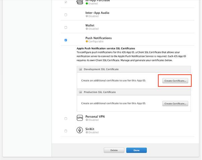Click the SiriKit microphone icon

pos(80,130)
